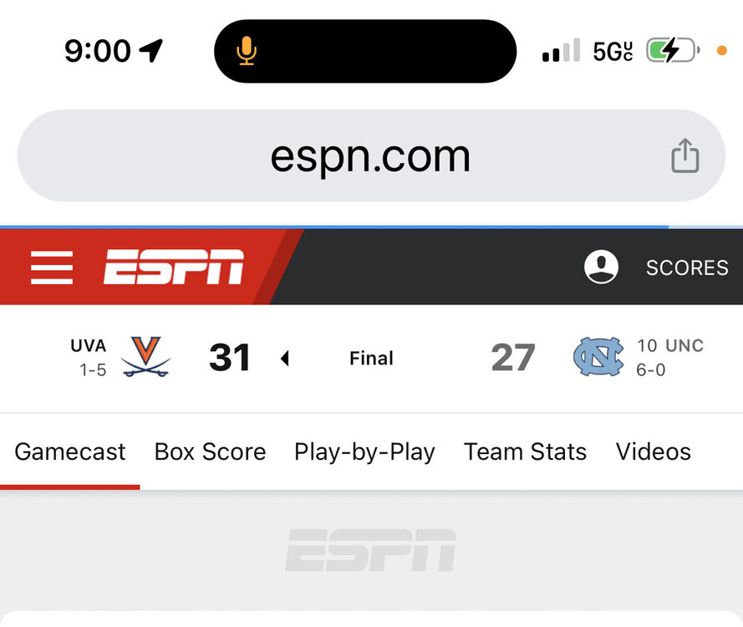The image size is (743, 627).
Task: Switch to the Box Score tab
Action: pyautogui.click(x=210, y=452)
